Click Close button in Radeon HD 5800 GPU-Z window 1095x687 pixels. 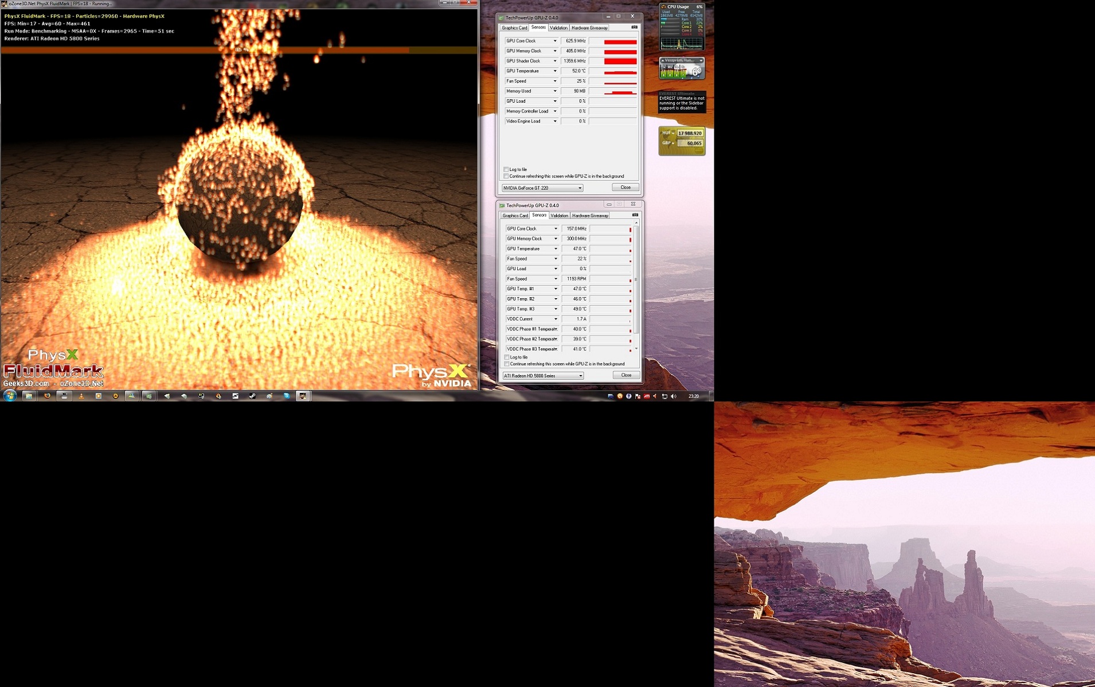tap(625, 375)
